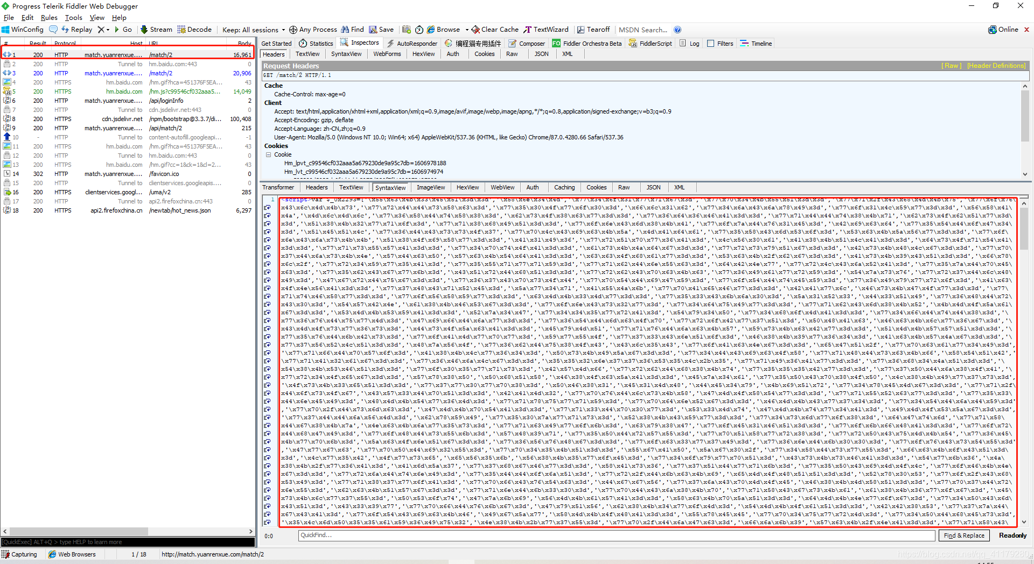Open Keep: All sessions dropdown

pyautogui.click(x=254, y=30)
